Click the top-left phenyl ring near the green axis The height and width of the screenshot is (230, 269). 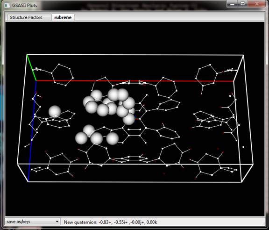coord(62,75)
